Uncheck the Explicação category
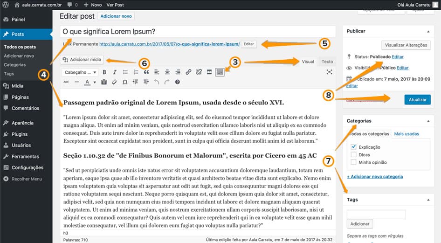This screenshot has height=243, width=441. tap(353, 147)
